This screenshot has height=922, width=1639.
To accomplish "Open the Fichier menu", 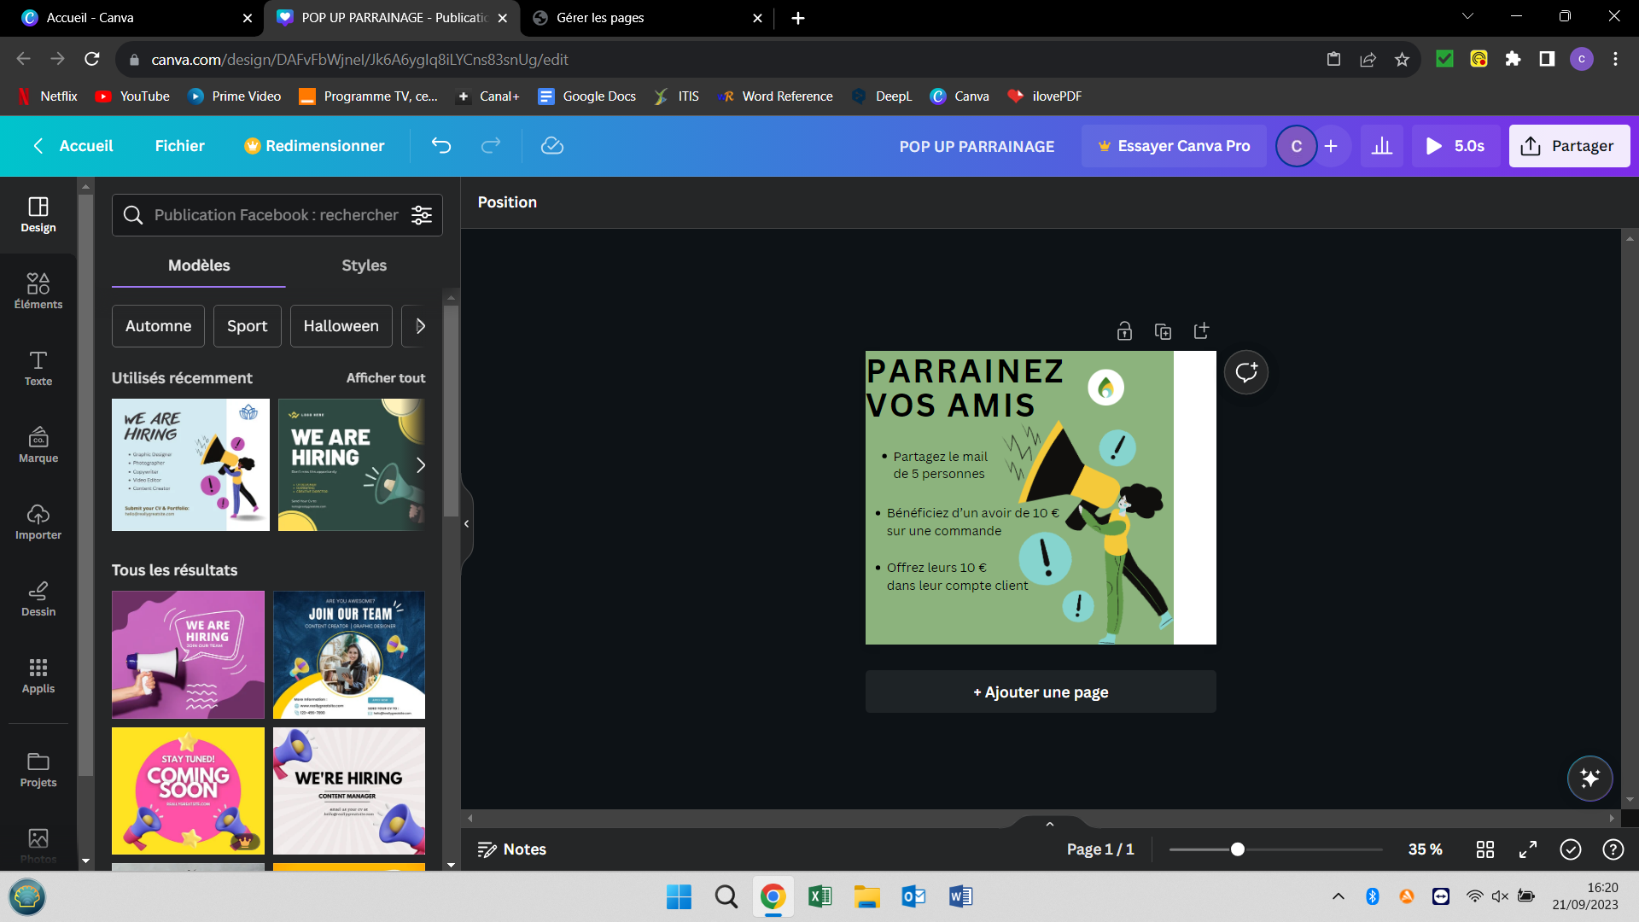I will click(x=179, y=146).
